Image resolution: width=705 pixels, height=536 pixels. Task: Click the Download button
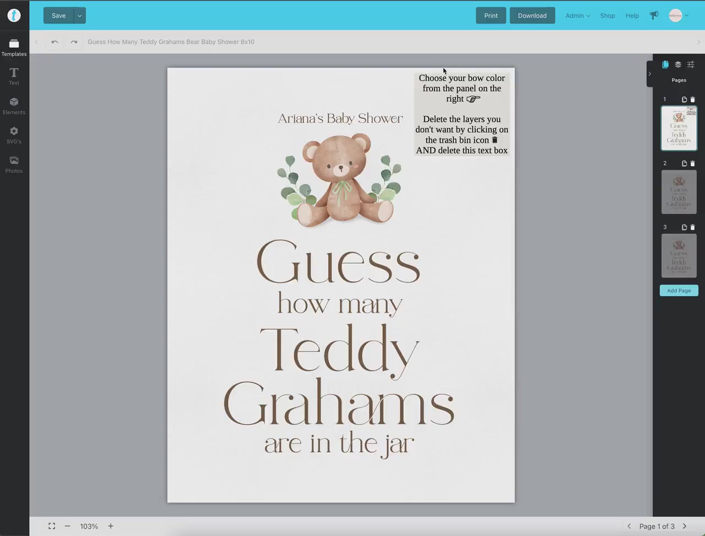coord(532,15)
